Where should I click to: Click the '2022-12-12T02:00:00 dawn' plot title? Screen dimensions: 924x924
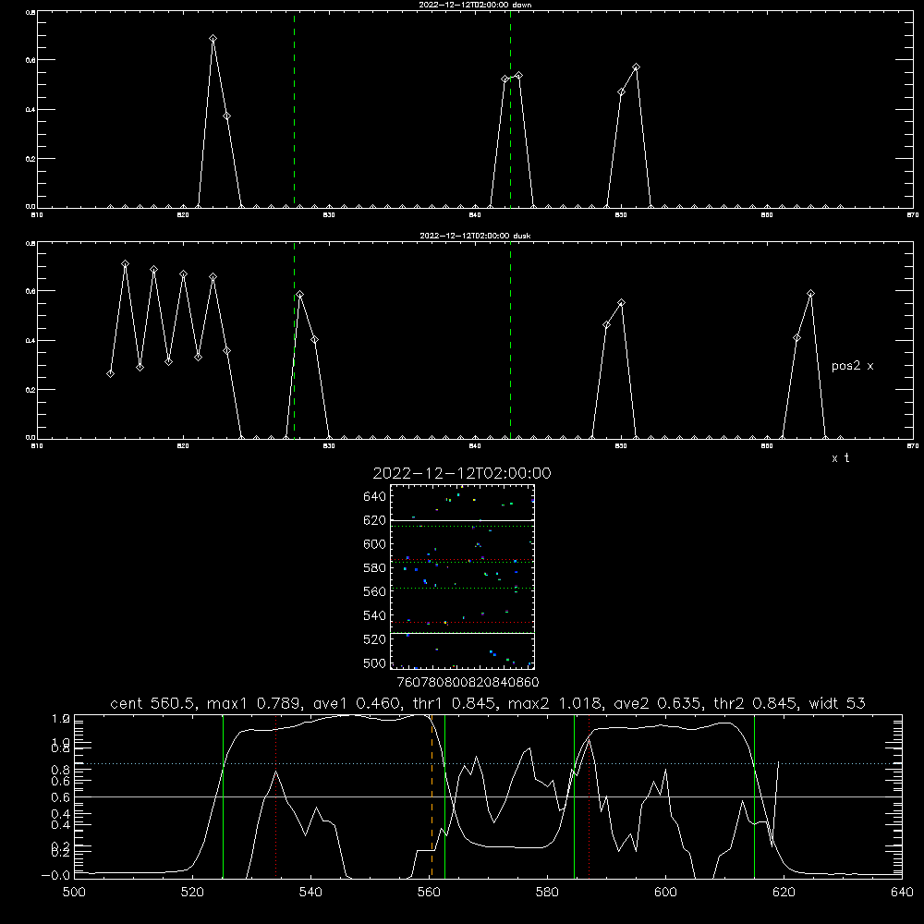(x=475, y=5)
